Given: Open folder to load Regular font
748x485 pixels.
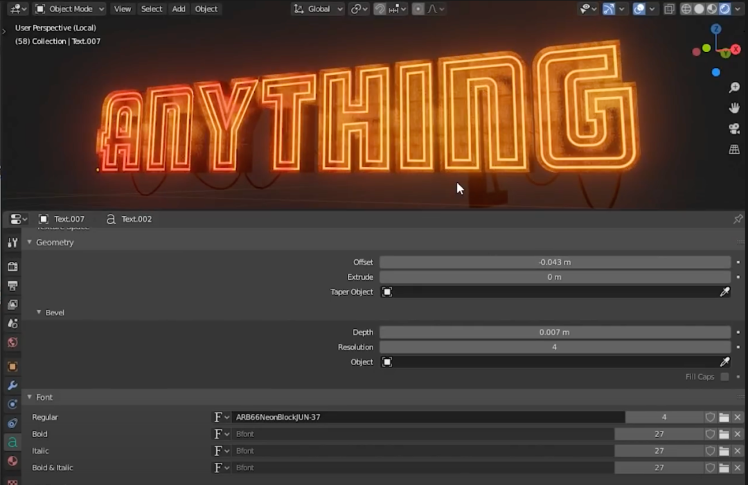Looking at the screenshot, I should (x=724, y=417).
